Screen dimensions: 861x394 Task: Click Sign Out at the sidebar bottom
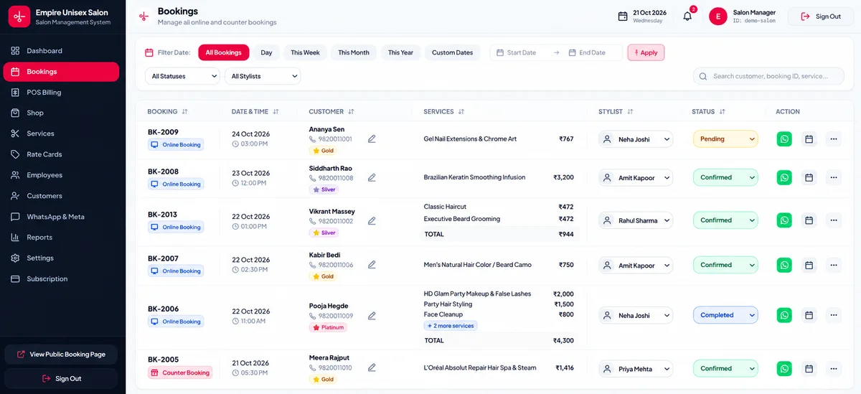click(61, 378)
